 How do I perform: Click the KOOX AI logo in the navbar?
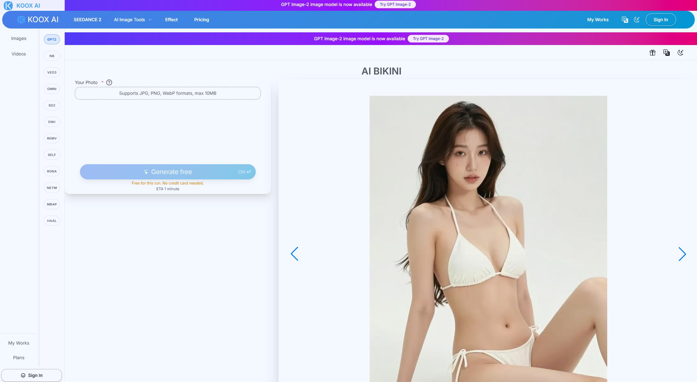pos(38,20)
